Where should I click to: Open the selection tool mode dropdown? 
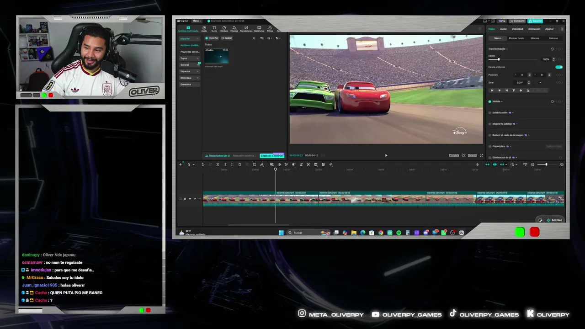193,164
